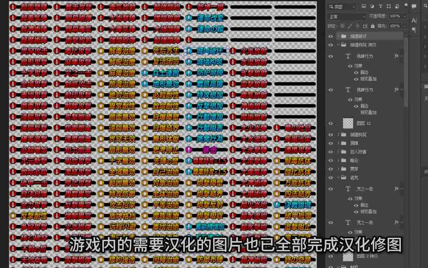Toggle the type layer filter icon
428x268 pixels.
tap(381, 7)
